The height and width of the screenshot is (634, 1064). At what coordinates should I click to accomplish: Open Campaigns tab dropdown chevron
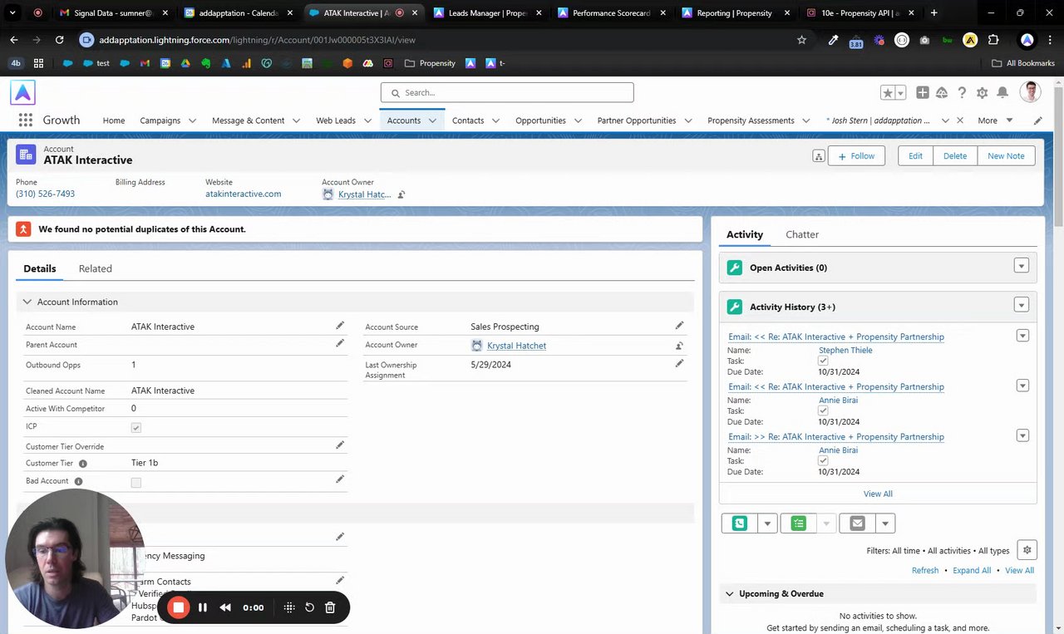pos(192,120)
